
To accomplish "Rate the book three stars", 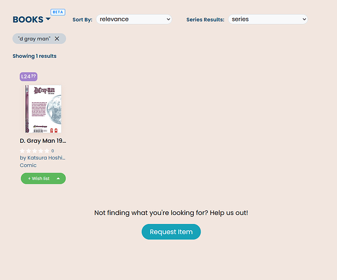I will (34, 151).
